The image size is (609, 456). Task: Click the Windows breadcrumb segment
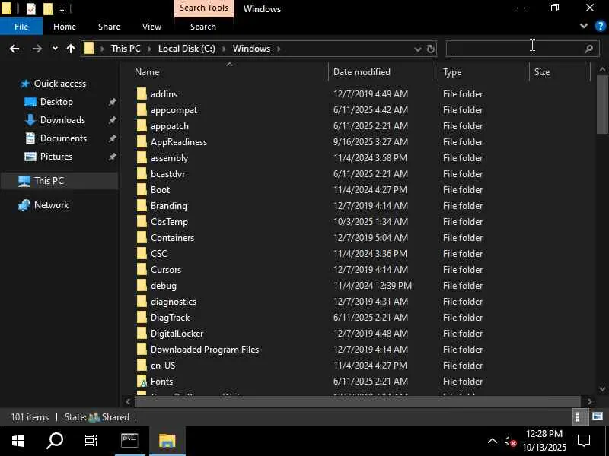251,49
